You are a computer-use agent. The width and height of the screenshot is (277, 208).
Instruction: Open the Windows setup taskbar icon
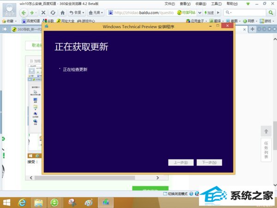pyautogui.click(x=106, y=202)
